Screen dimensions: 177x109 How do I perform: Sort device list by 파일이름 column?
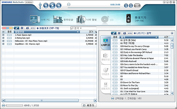pyautogui.click(x=47, y=32)
